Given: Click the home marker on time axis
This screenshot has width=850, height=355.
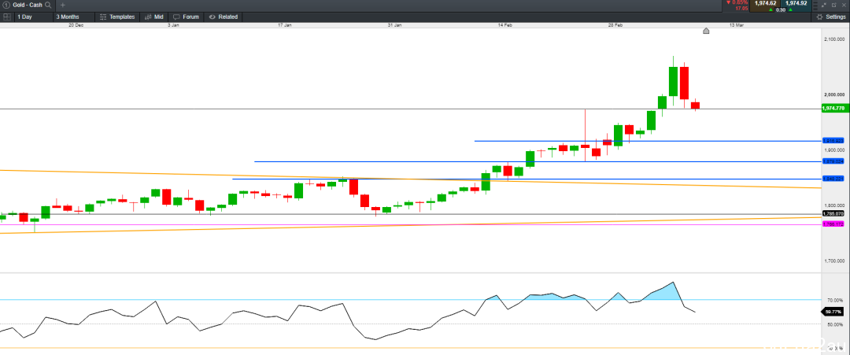Looking at the screenshot, I should tap(706, 31).
